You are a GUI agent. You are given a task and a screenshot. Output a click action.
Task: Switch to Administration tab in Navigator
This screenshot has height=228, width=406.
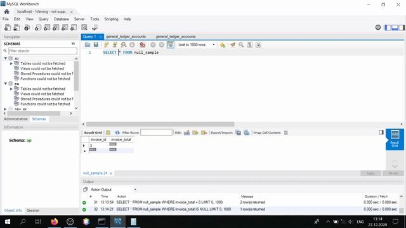pyautogui.click(x=16, y=119)
